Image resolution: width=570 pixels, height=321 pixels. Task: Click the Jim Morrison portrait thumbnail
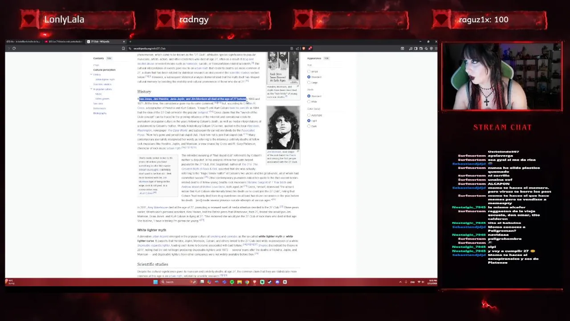283,128
